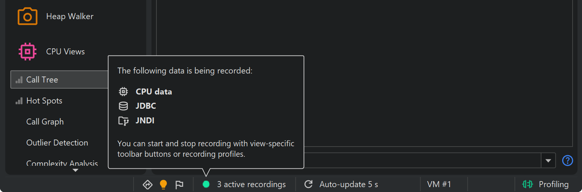Click the "Auto-update 5 s" status text
The height and width of the screenshot is (192, 582).
[348, 184]
